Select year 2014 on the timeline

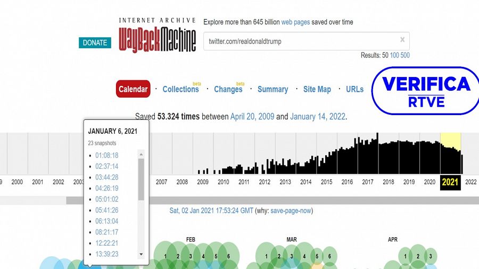coord(306,182)
